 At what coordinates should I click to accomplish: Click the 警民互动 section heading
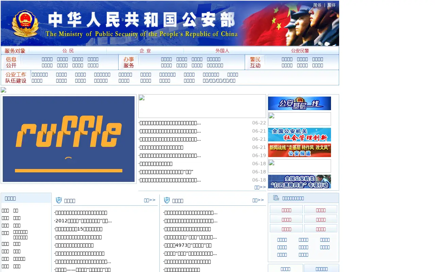(255, 62)
